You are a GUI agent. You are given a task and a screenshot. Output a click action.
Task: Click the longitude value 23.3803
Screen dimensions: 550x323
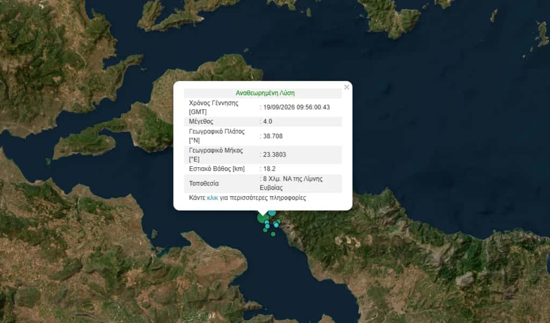point(274,154)
